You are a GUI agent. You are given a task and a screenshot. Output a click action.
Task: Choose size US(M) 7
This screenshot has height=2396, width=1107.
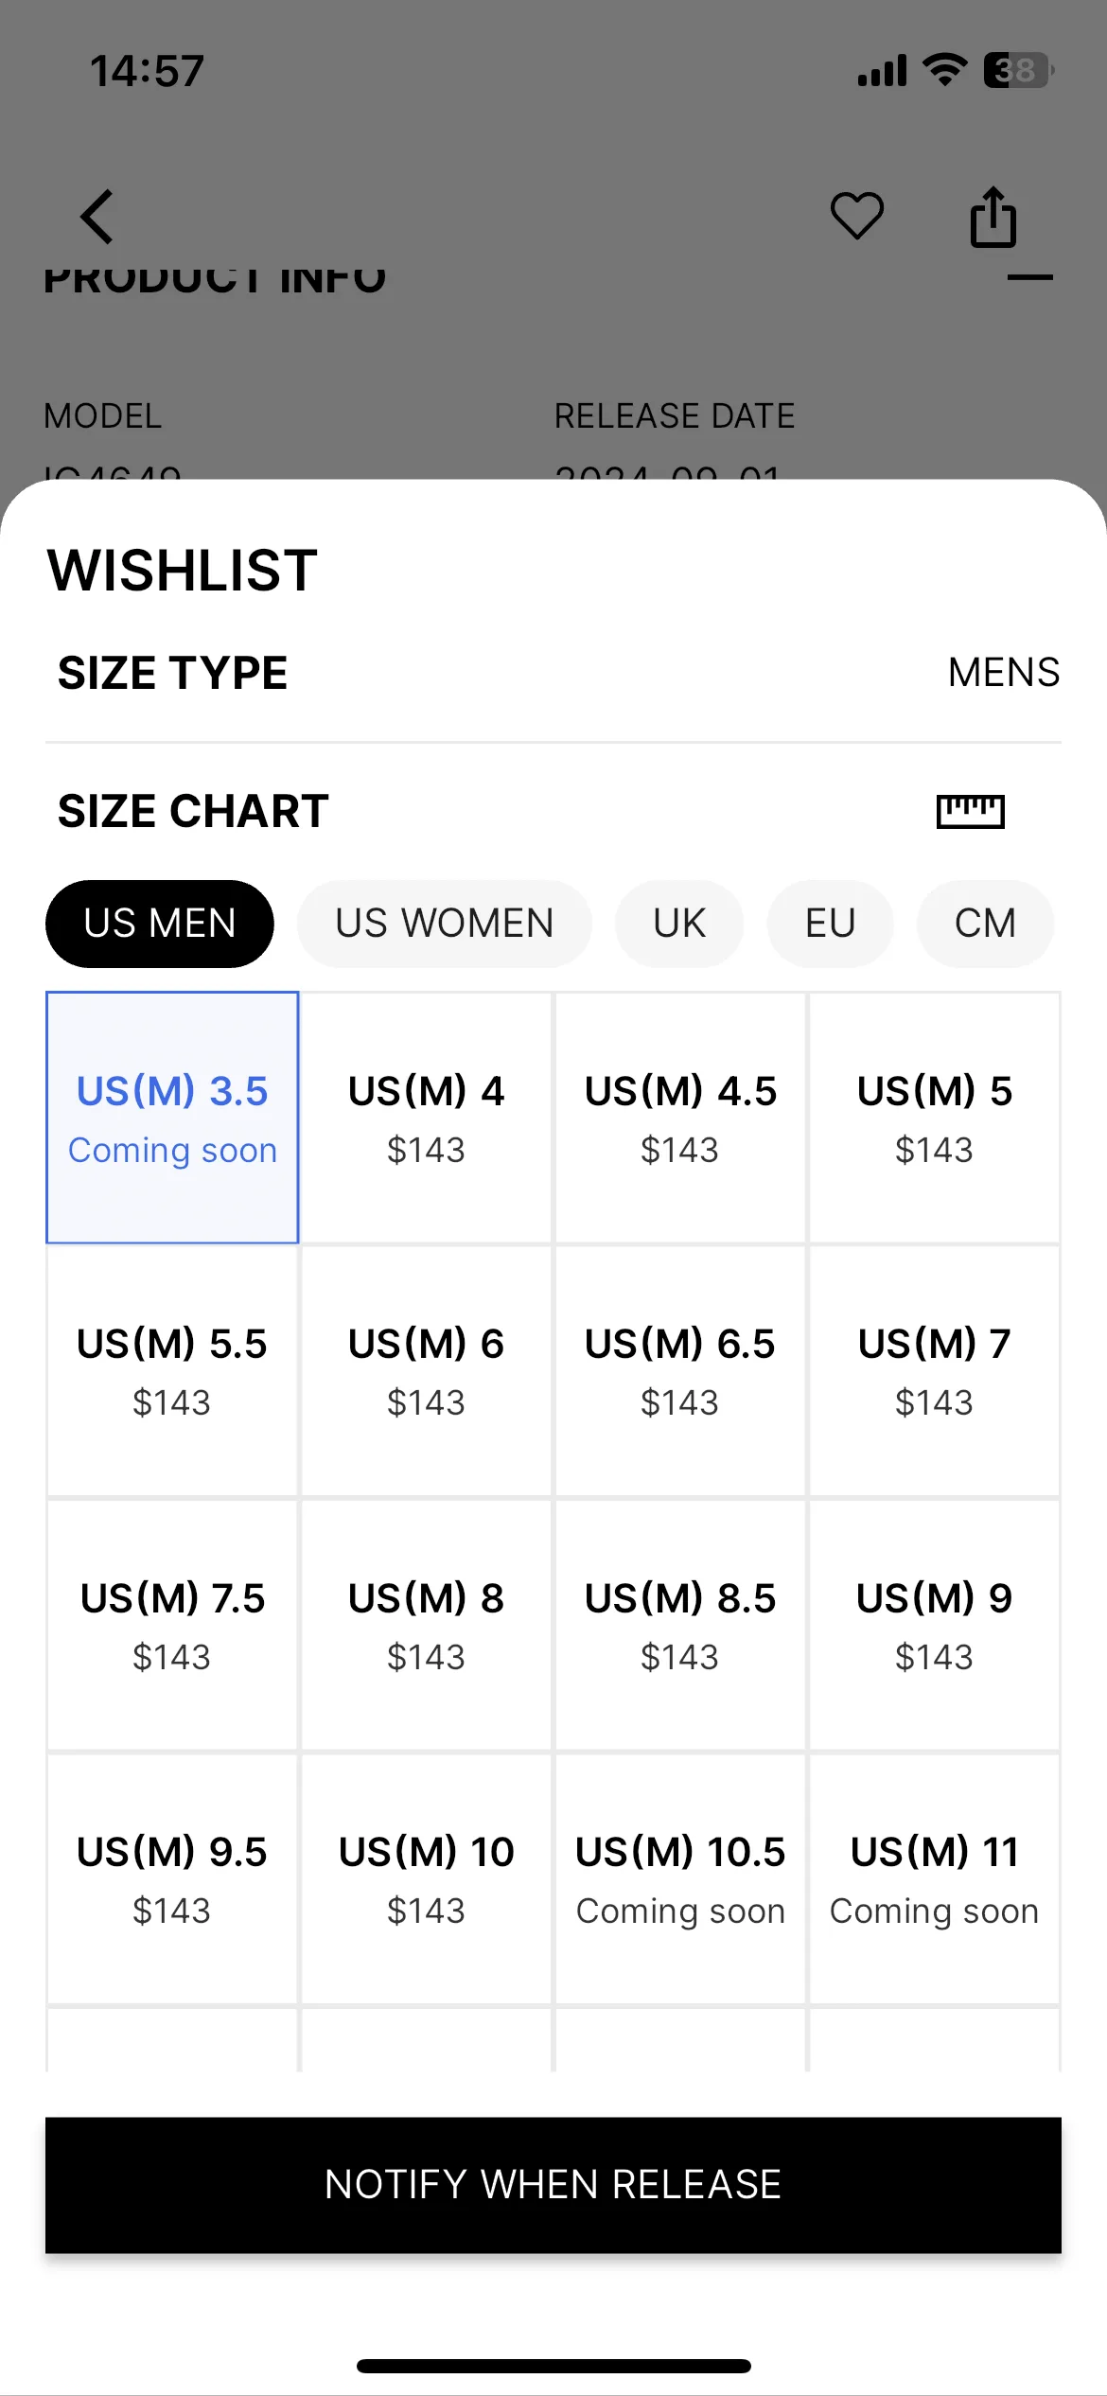click(934, 1371)
